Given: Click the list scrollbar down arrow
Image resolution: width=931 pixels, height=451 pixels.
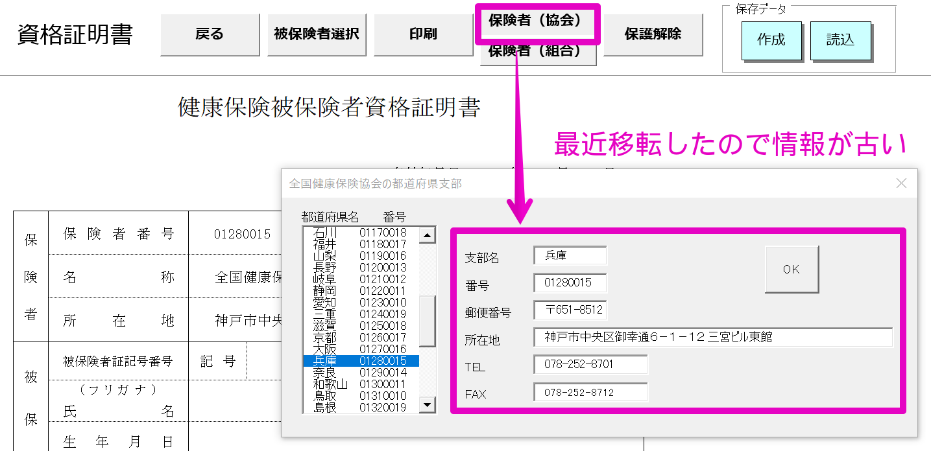Looking at the screenshot, I should (428, 405).
